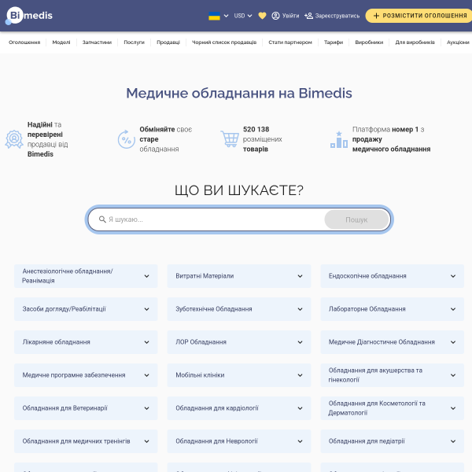472x472 pixels.
Task: Click Розмістити оголошення button
Action: click(x=419, y=16)
